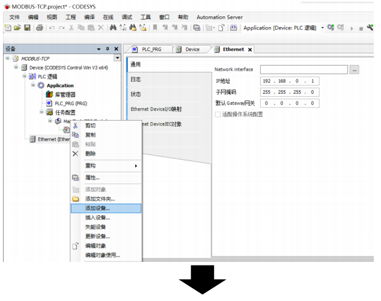The image size is (381, 301).
Task: Enable the 适配操作系统配置 checkbox
Action: click(x=218, y=114)
